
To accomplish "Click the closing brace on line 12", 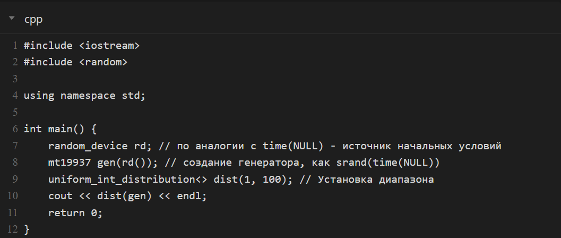I will point(27,229).
